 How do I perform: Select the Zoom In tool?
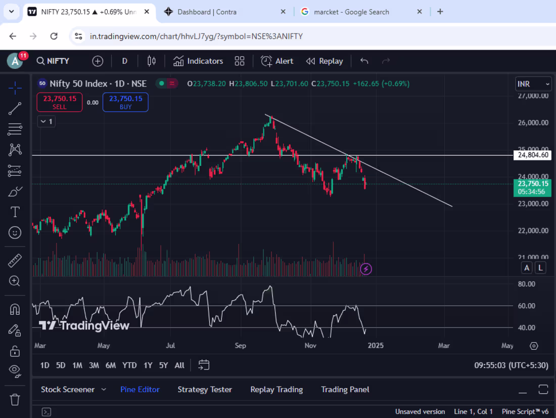[x=15, y=281]
